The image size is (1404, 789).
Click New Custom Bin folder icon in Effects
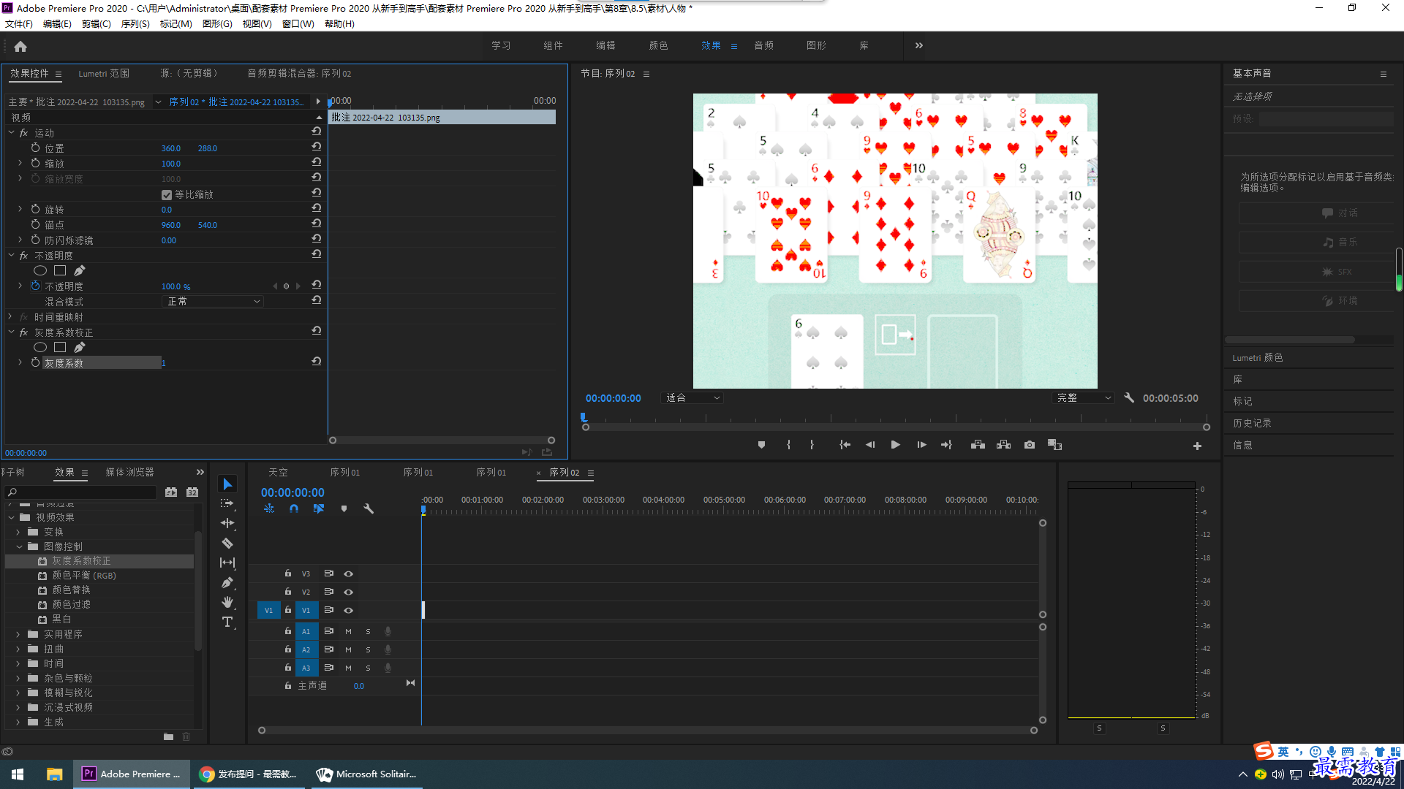click(168, 736)
